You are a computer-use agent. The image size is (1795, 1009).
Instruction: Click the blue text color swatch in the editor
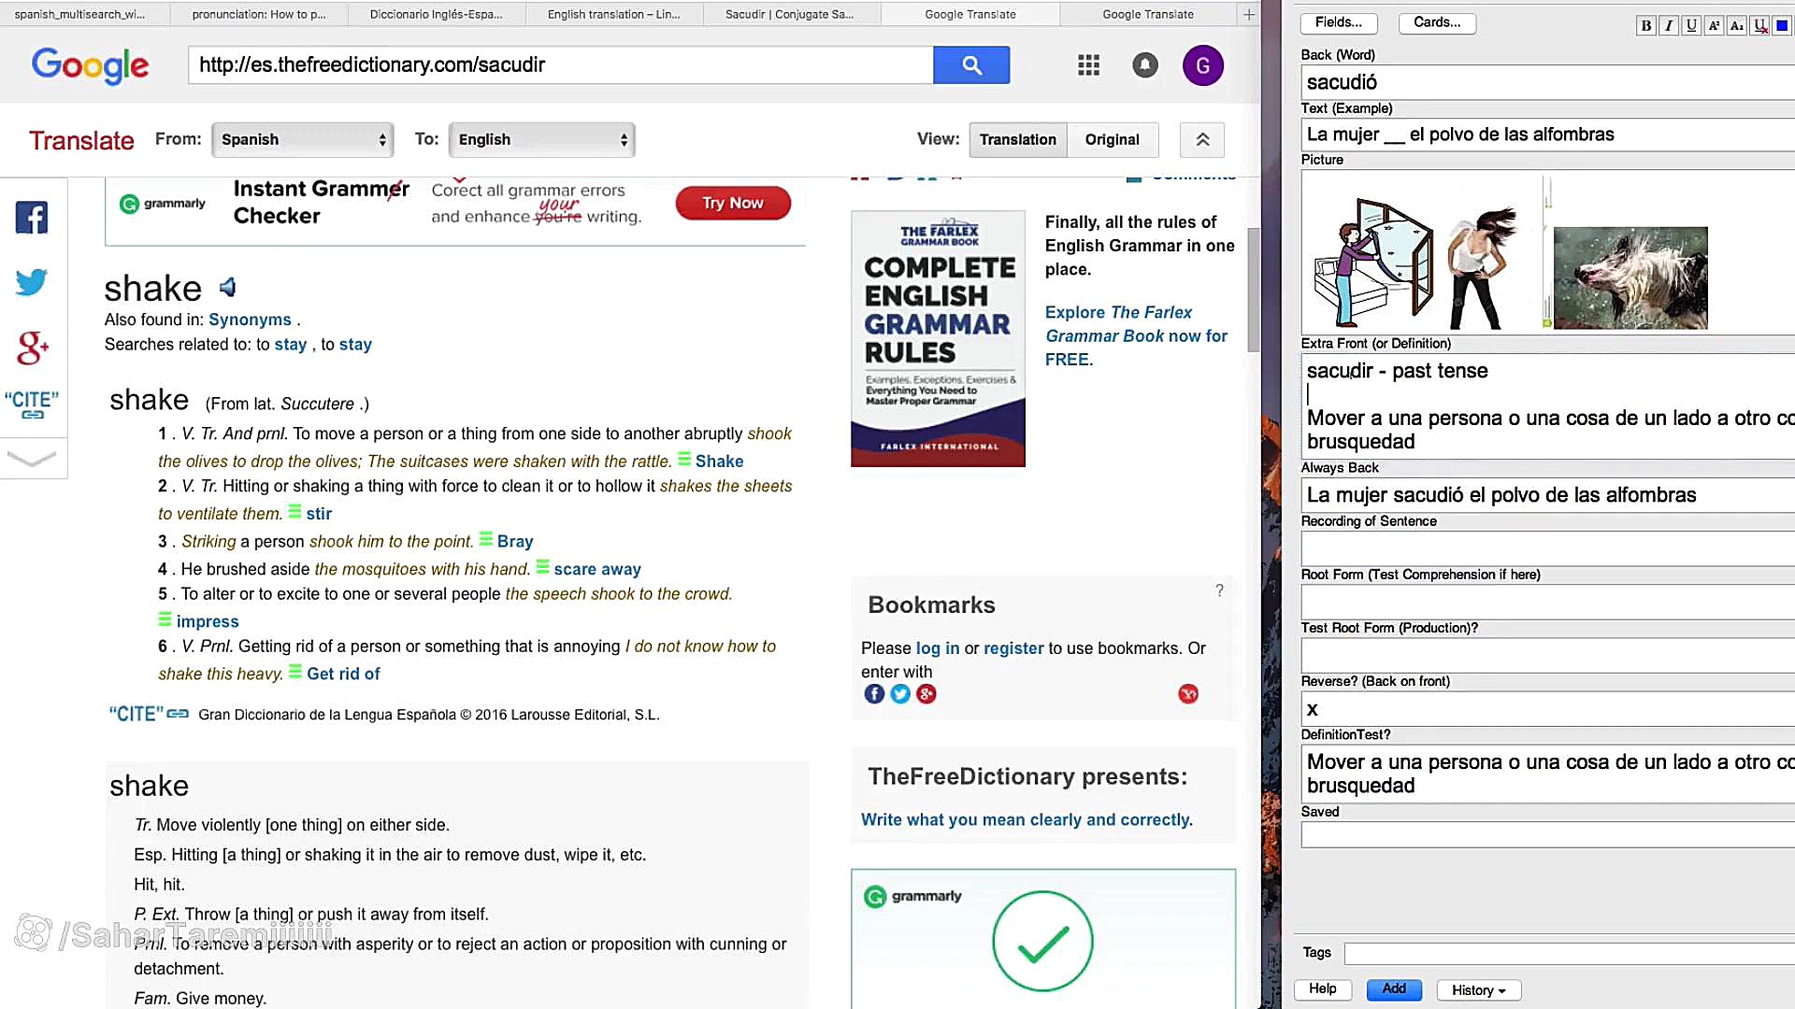click(x=1781, y=25)
